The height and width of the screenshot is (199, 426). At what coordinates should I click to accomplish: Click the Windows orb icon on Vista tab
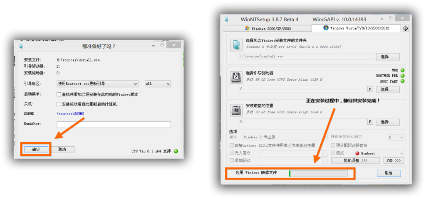click(x=326, y=28)
